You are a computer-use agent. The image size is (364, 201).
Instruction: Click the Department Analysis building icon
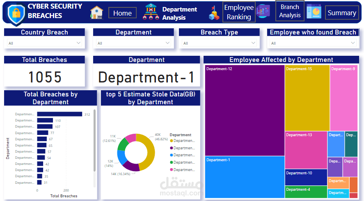[151, 11]
